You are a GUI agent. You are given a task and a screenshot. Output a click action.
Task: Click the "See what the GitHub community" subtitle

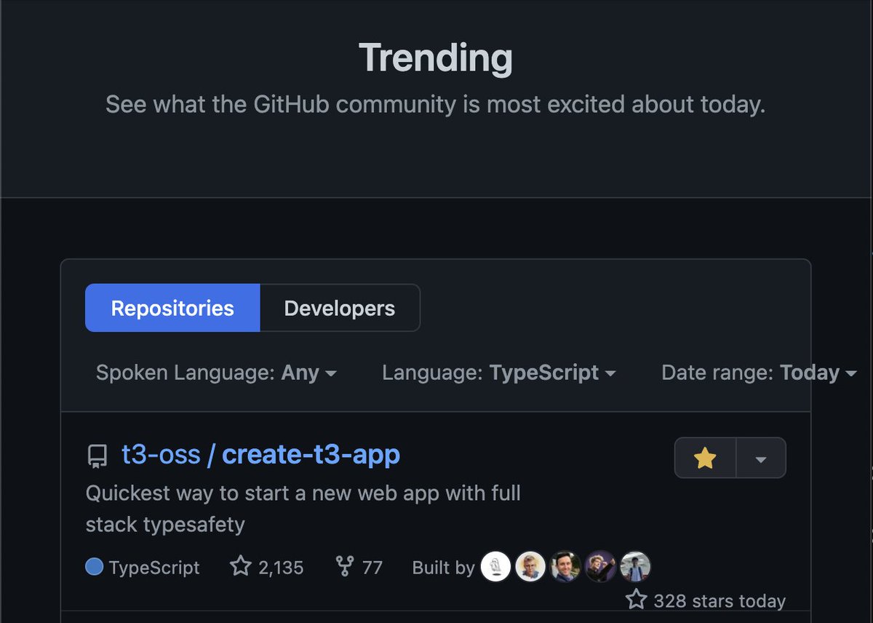pyautogui.click(x=436, y=104)
